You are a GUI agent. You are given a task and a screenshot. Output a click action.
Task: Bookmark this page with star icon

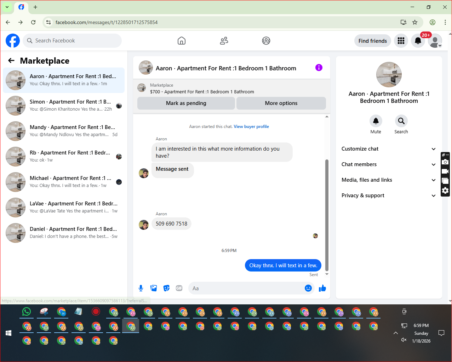[415, 22]
